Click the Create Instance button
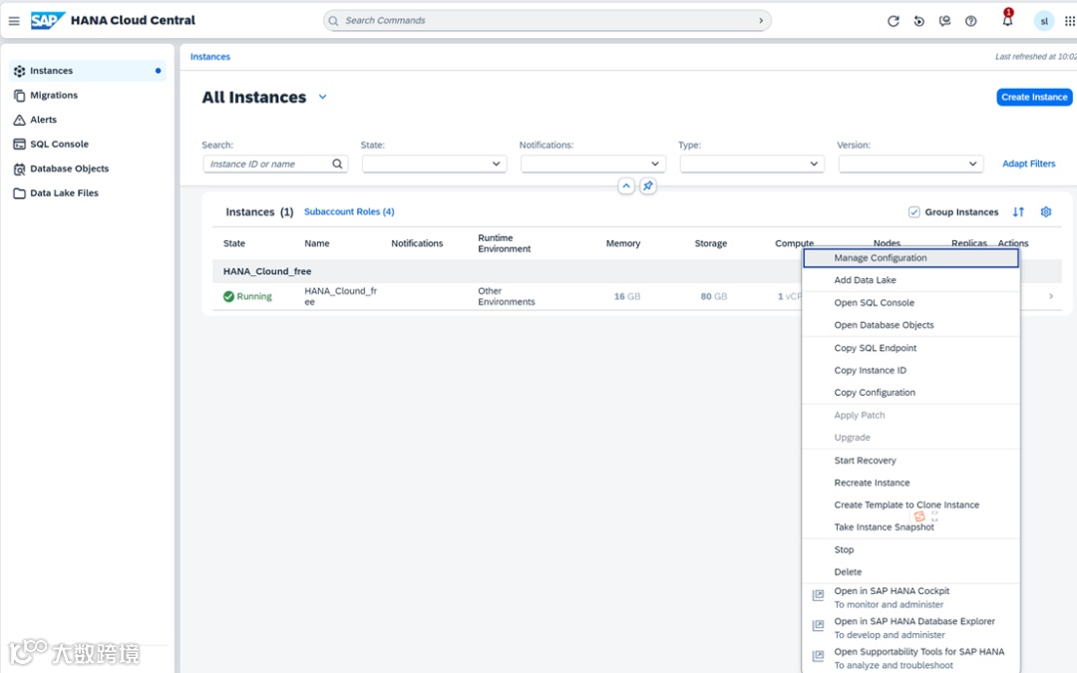 pyautogui.click(x=1034, y=97)
